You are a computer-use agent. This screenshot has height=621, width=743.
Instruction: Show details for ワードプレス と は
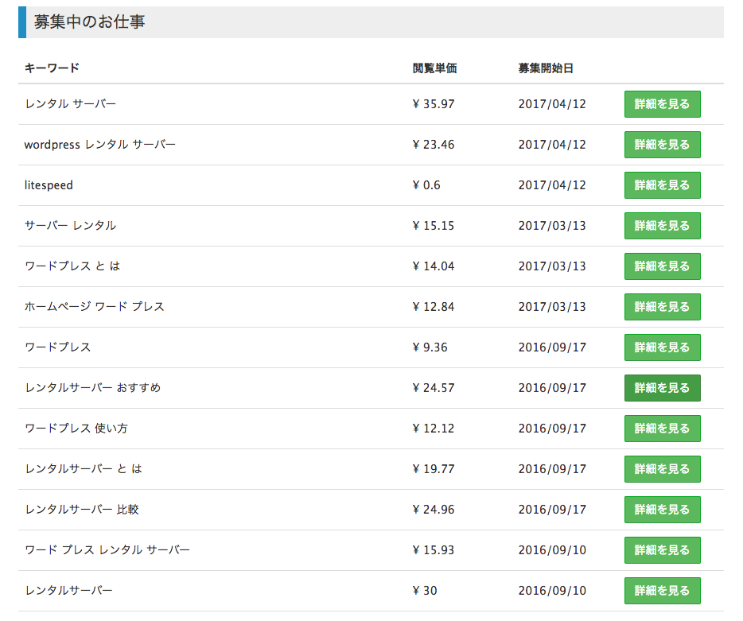tap(662, 266)
